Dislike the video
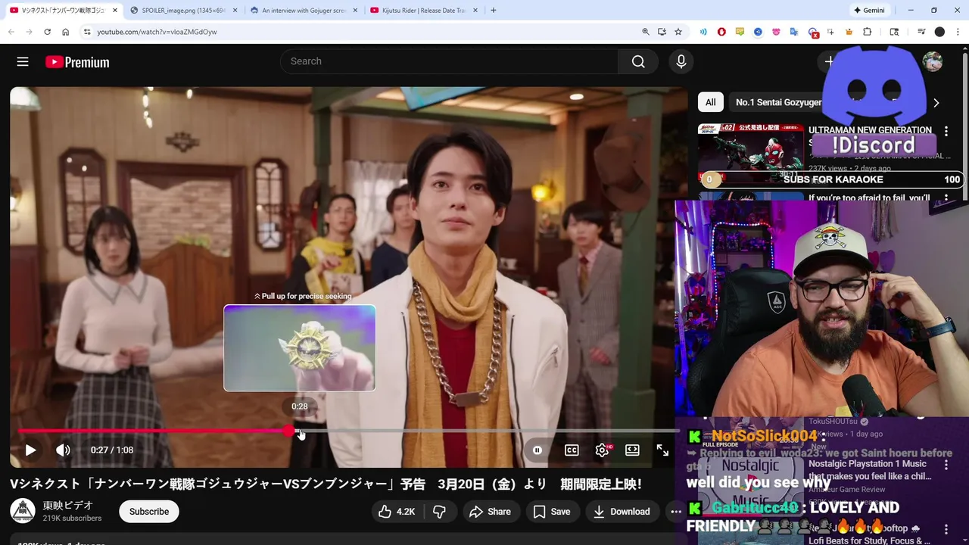Image resolution: width=969 pixels, height=545 pixels. point(439,512)
